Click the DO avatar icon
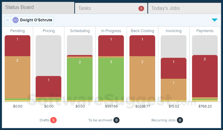 tap(15, 20)
